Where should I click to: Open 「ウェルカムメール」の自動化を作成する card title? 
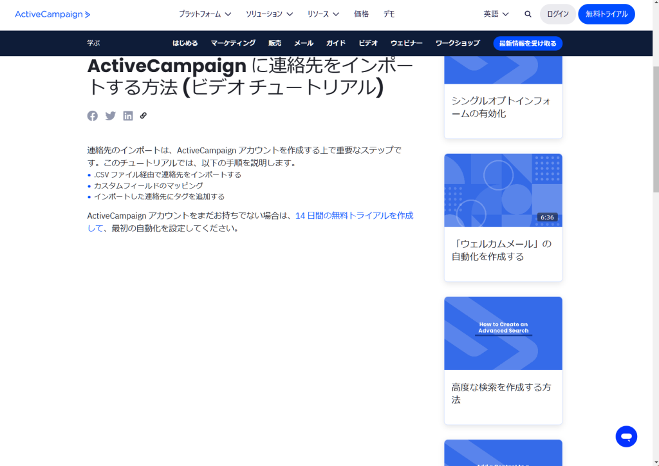[501, 250]
